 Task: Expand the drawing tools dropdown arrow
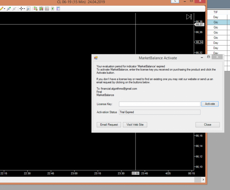tap(4, 9)
